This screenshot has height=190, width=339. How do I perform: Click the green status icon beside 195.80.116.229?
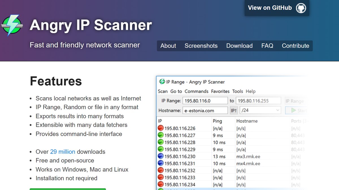pos(160,149)
